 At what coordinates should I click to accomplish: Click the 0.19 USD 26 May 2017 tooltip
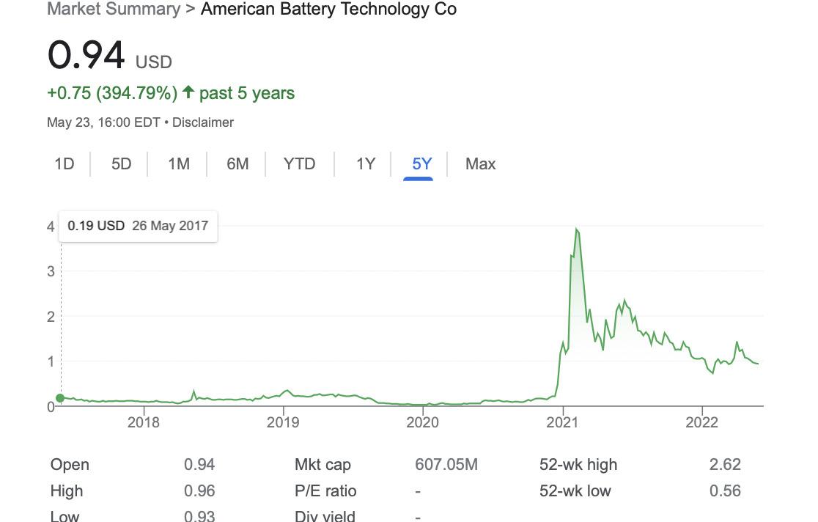[138, 226]
